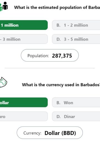This screenshot has width=100, height=141.
Task: Pick the 'uro' currency option
Action: pos(24,116)
